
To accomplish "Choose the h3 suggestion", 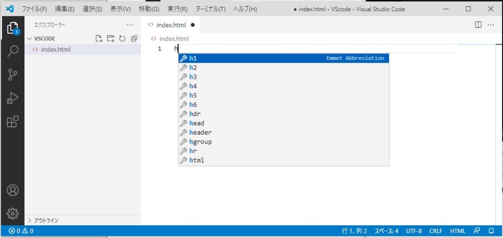I will tap(283, 77).
